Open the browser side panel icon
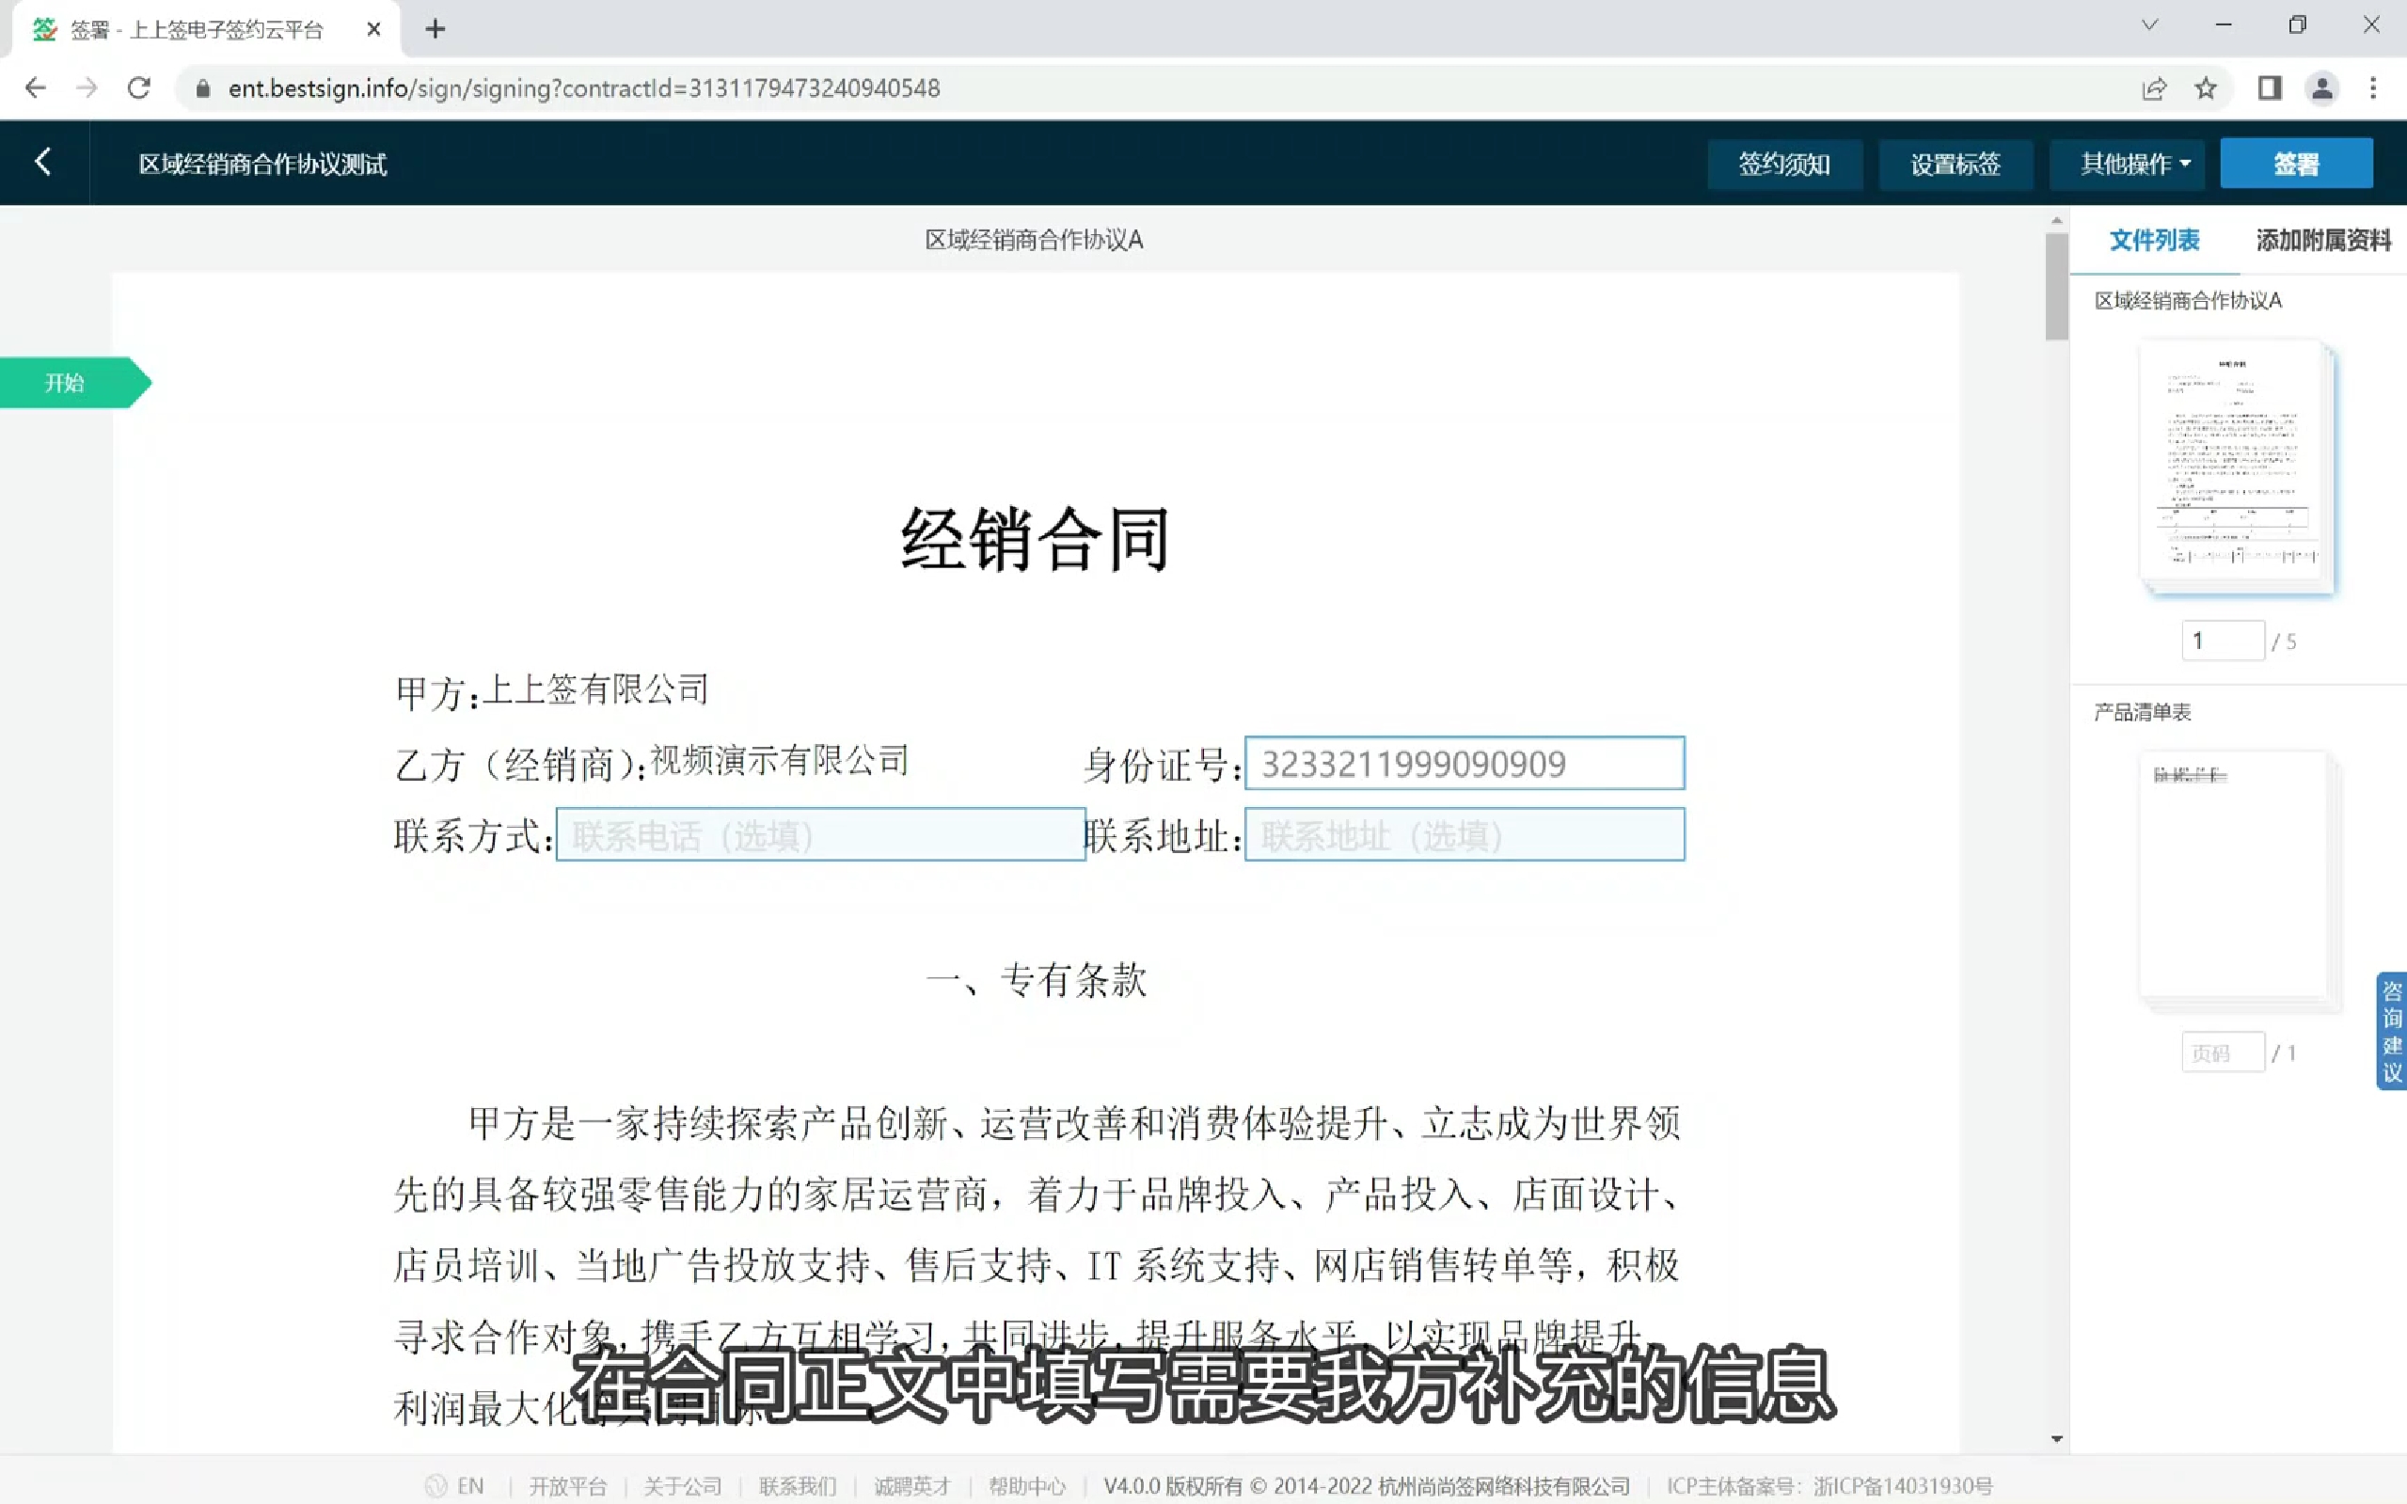 coord(2270,87)
